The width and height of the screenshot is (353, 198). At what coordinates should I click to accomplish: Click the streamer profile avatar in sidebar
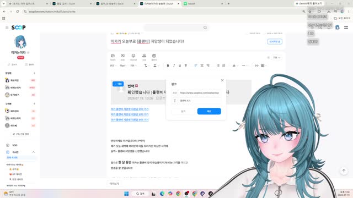click(x=20, y=42)
